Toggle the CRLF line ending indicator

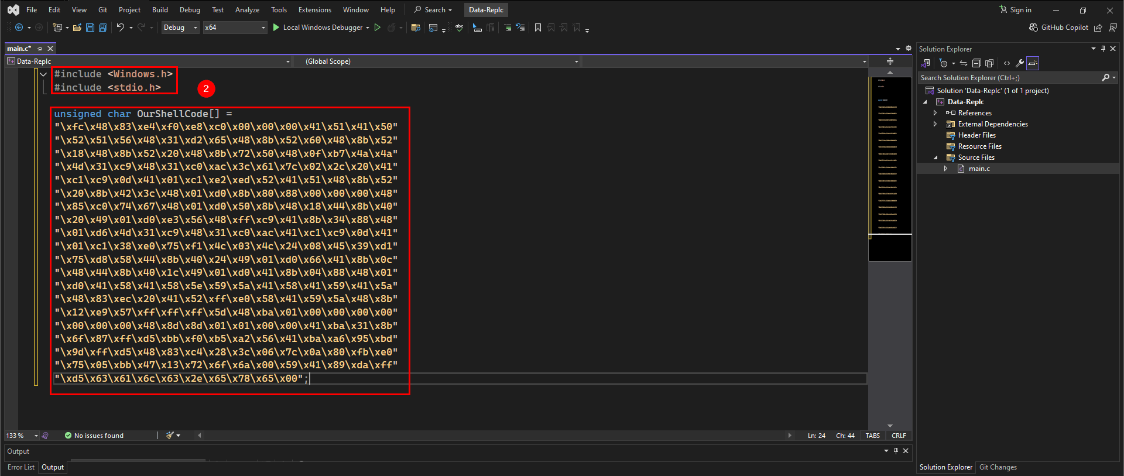[x=899, y=436]
